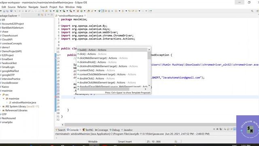Select the facebookTest project
Screen dimensions: 259x146
9,63
